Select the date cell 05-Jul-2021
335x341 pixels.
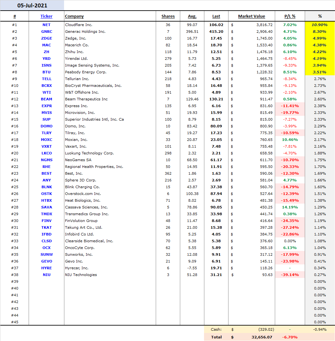tap(32, 5)
